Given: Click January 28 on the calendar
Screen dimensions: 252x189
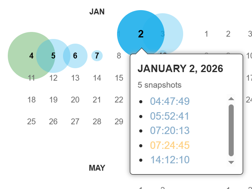Looking at the screenshot, I should 97,122.
